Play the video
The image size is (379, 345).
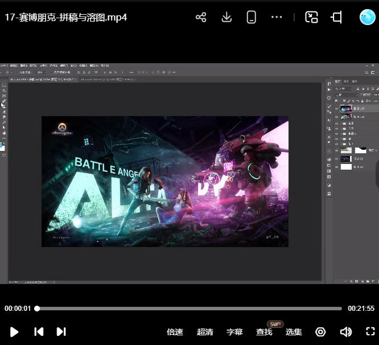tap(15, 331)
